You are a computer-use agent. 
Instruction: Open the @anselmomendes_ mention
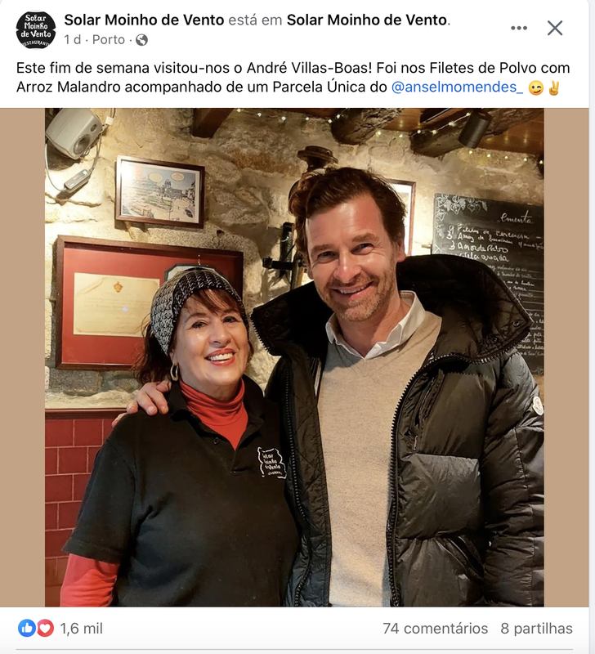457,87
